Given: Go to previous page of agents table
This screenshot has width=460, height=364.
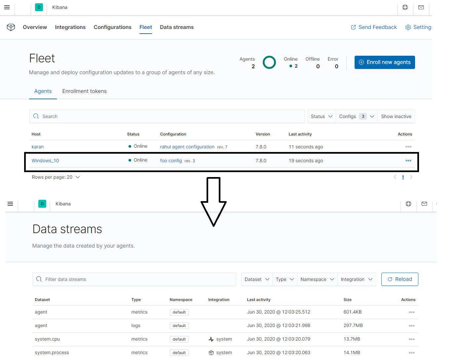Looking at the screenshot, I should pyautogui.click(x=395, y=177).
